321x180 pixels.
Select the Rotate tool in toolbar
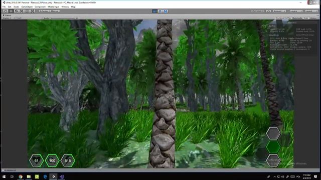tap(16, 11)
